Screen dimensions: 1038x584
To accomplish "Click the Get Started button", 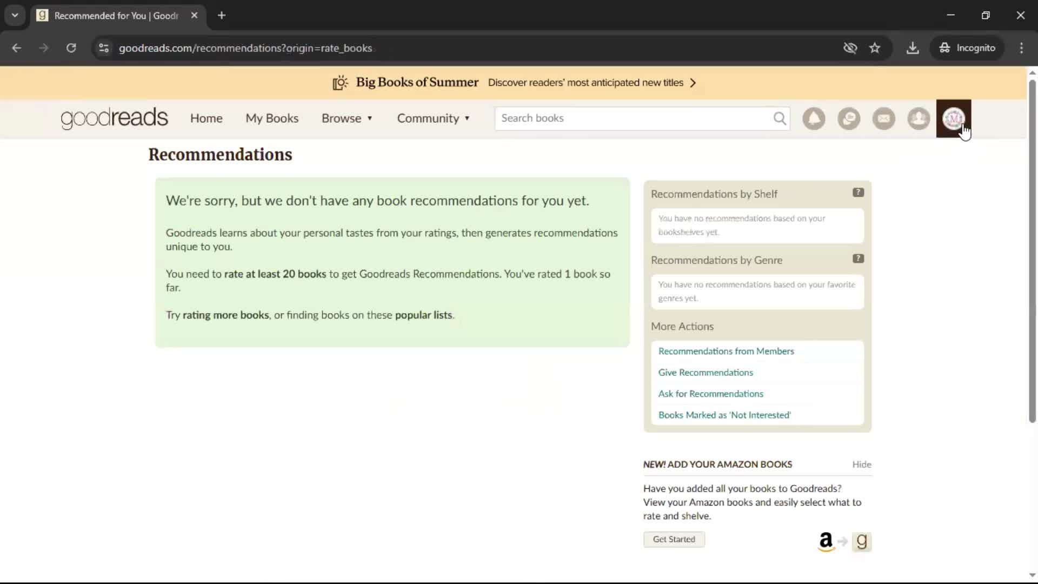I will (674, 540).
